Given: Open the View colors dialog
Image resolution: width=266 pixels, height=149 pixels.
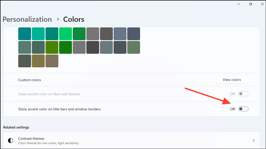Looking at the screenshot, I should tap(232, 80).
